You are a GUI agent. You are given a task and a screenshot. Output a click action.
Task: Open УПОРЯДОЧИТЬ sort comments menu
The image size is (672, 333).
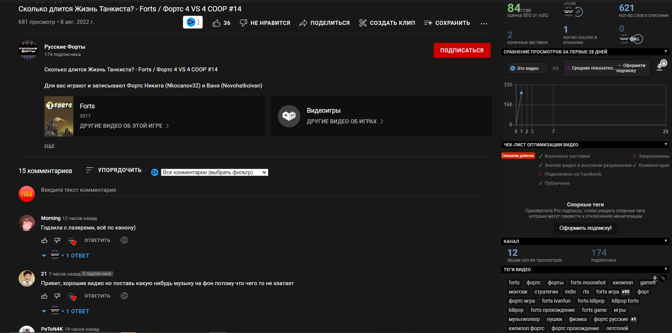[114, 170]
